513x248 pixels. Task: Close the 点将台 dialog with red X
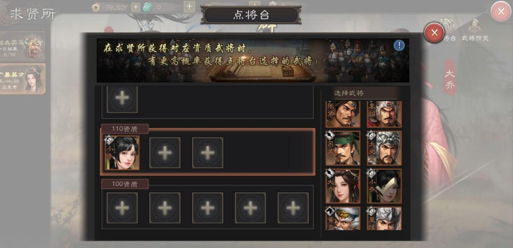pos(434,33)
